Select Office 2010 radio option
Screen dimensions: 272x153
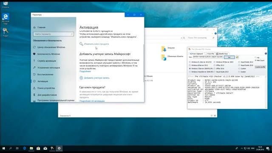(219, 68)
